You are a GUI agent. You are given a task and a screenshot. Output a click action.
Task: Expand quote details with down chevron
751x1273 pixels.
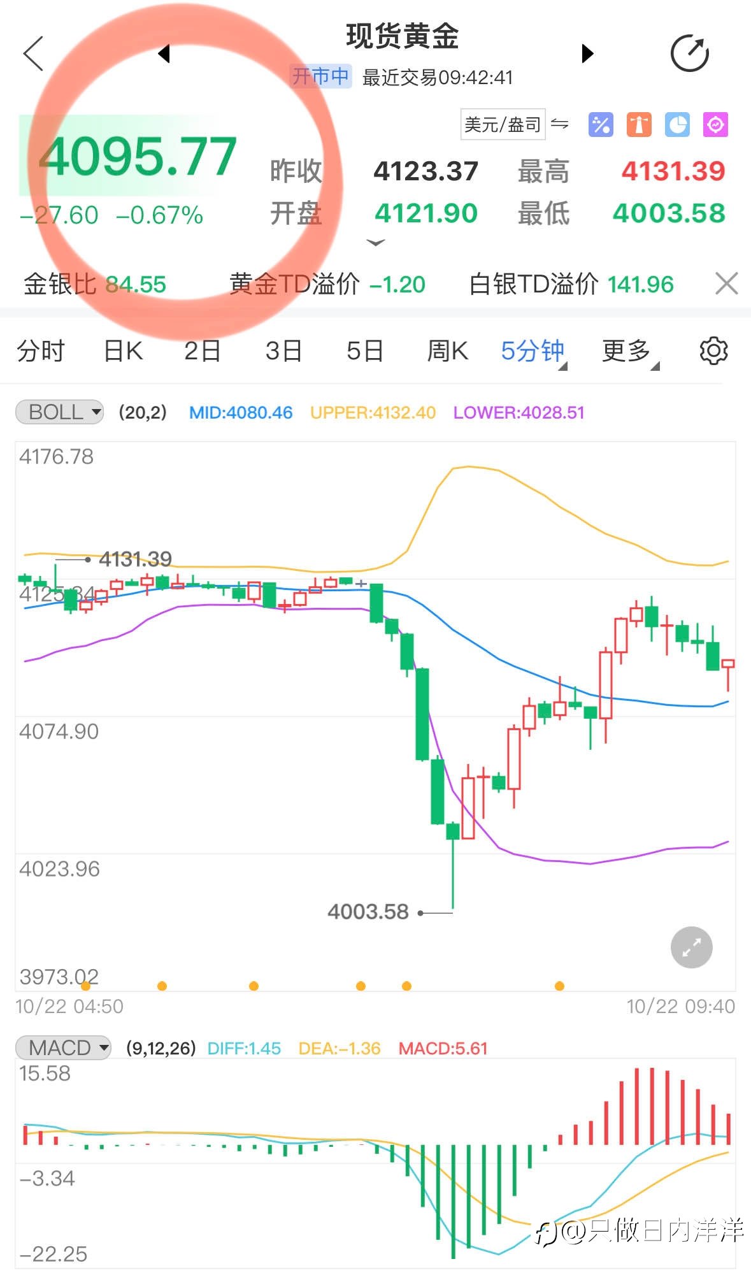376,243
